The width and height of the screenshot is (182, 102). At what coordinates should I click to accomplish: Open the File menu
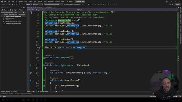click(5, 1)
